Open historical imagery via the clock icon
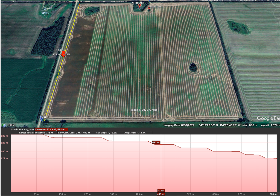The height and width of the screenshot is (196, 280). 4,125
